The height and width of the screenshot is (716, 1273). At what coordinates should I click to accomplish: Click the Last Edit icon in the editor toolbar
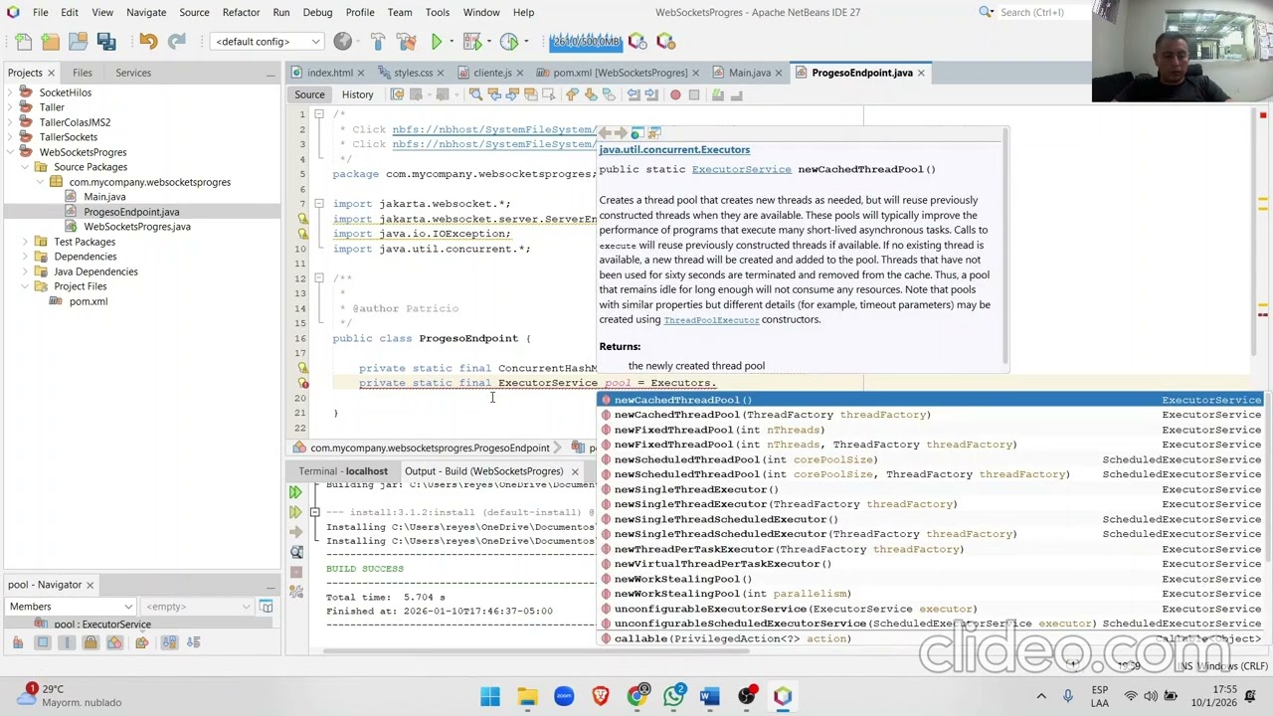(397, 94)
